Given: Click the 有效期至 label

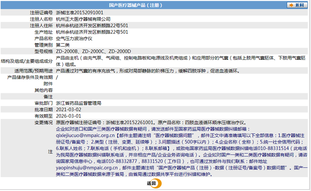Looking at the screenshot, I should click(x=44, y=116).
